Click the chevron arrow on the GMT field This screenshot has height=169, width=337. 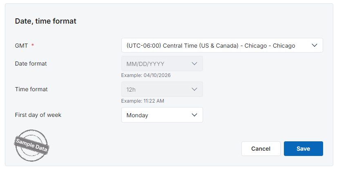click(315, 46)
